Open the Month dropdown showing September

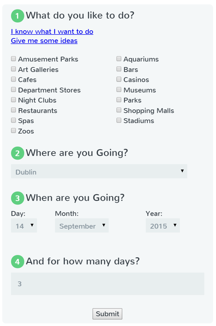tap(82, 225)
